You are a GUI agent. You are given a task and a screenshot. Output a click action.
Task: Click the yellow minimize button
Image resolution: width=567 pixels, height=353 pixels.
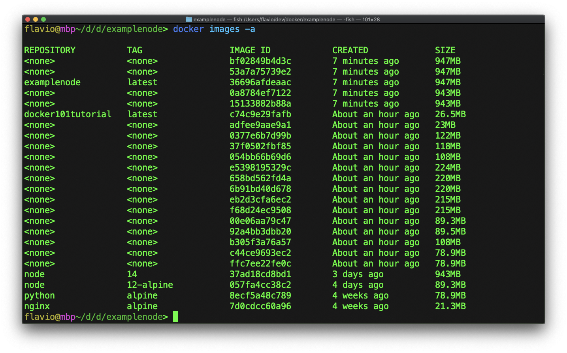coord(36,19)
